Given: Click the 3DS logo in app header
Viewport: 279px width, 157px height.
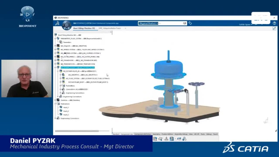Looking at the screenshot, I should tap(57, 23).
